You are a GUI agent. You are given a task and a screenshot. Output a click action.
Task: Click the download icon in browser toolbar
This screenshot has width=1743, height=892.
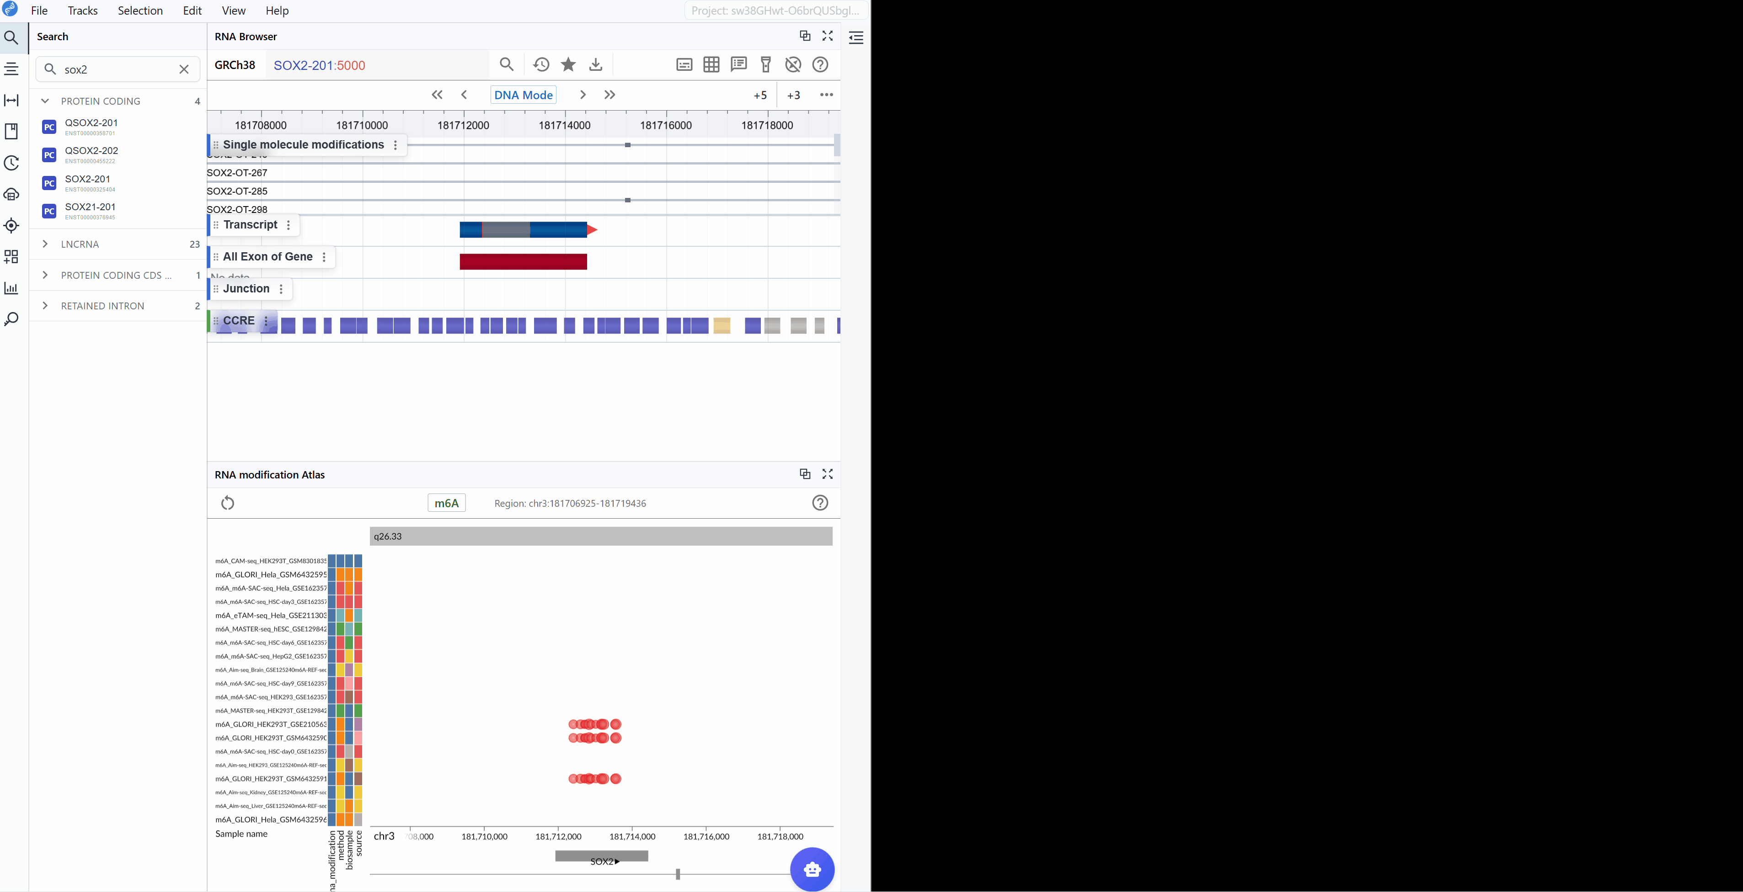[x=595, y=65]
